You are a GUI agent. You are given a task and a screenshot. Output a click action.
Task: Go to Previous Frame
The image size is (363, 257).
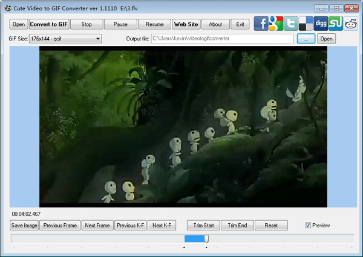tap(60, 226)
